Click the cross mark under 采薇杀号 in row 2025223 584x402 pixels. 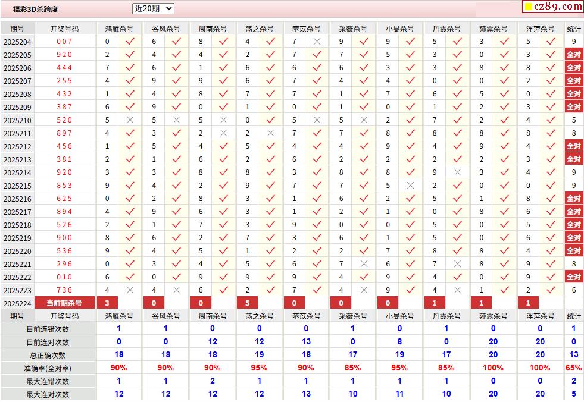pyautogui.click(x=364, y=290)
